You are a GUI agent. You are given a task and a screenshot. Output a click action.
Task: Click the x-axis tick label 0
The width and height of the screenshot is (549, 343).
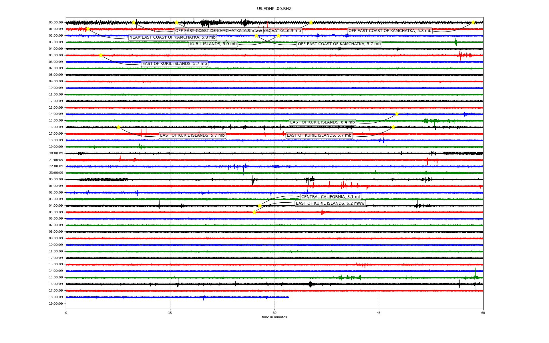[x=66, y=313]
